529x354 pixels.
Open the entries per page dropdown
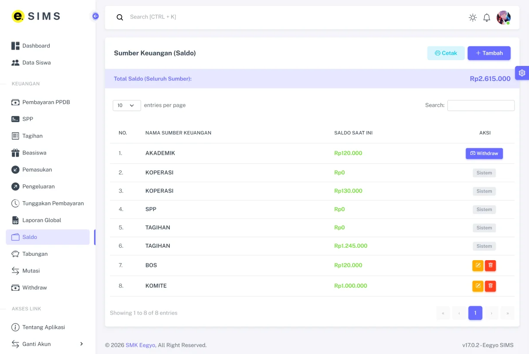point(126,105)
